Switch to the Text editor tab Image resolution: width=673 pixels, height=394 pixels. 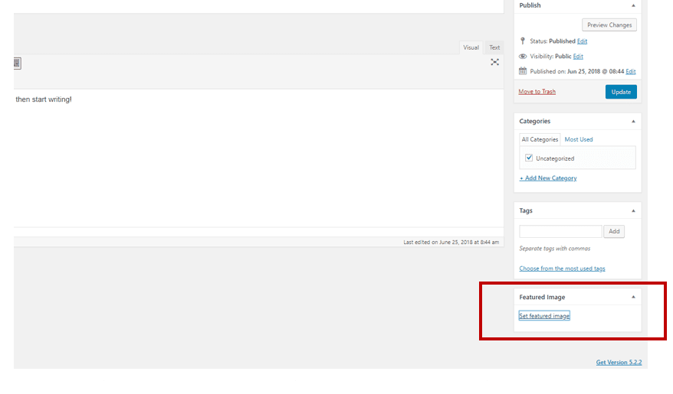[x=494, y=47]
